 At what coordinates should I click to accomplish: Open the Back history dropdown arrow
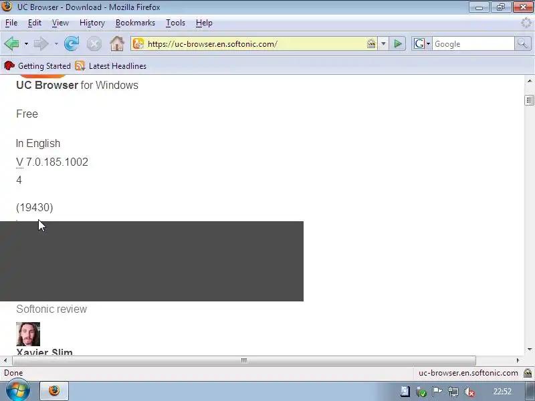click(26, 44)
